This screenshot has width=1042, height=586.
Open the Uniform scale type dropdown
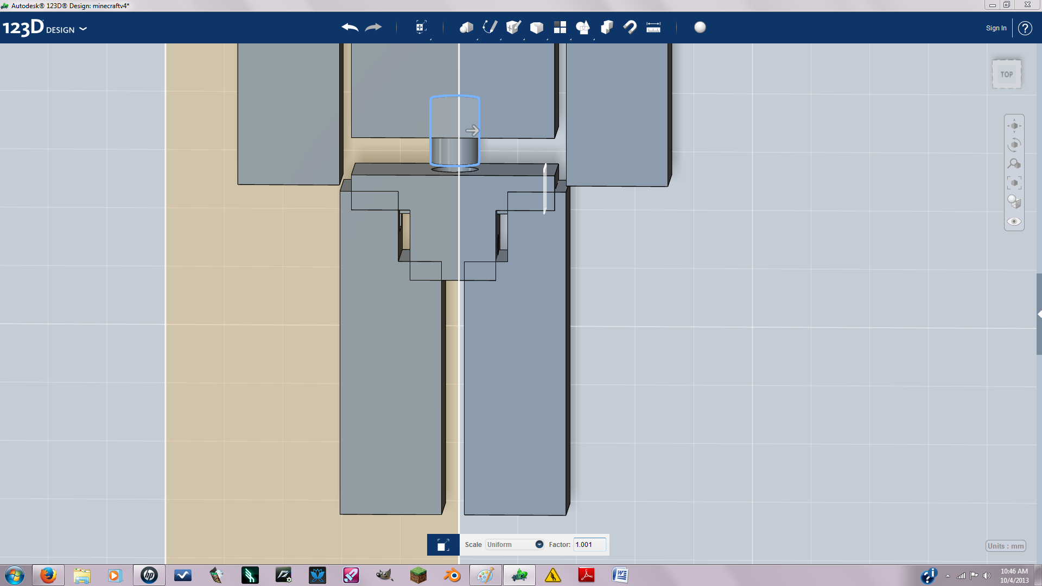[514, 545]
